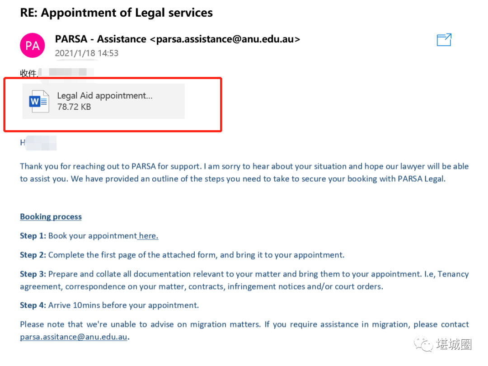Click the blurred recipient name field
488x366 pixels.
click(66, 72)
